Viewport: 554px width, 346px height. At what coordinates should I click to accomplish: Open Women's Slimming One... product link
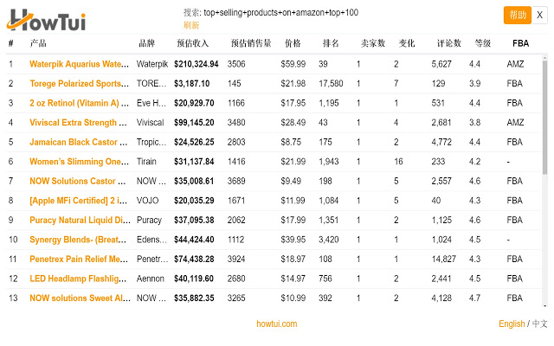pyautogui.click(x=79, y=162)
